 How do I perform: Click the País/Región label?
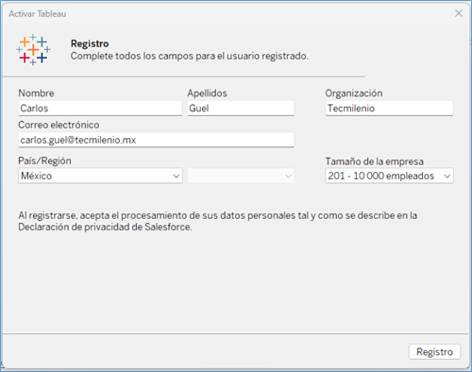click(x=44, y=161)
